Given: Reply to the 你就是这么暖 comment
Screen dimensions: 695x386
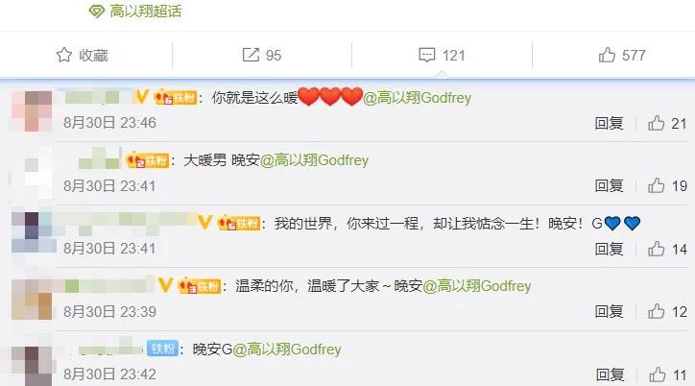Looking at the screenshot, I should [x=609, y=123].
